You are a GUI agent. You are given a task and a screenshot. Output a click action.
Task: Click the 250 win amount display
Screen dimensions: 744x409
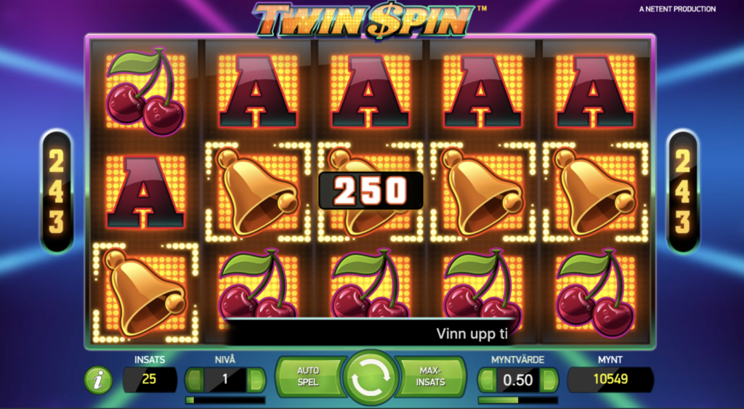371,191
